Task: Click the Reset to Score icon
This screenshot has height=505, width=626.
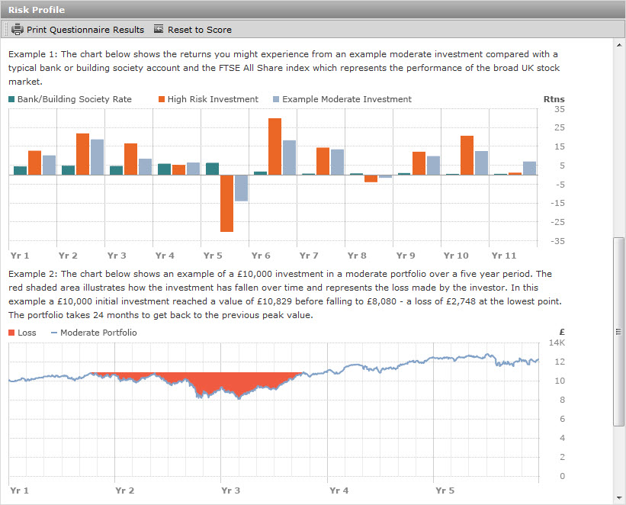Action: point(159,30)
